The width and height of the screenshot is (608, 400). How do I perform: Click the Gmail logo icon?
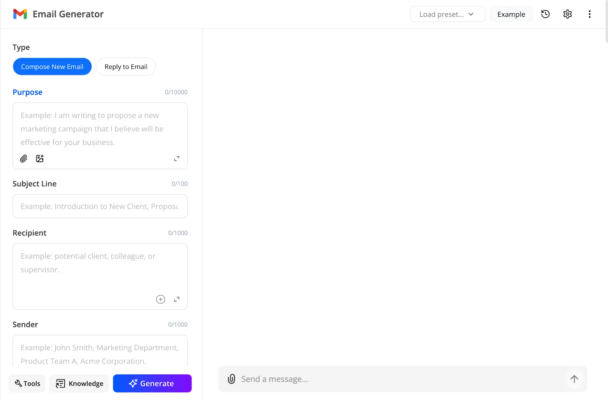click(x=20, y=14)
